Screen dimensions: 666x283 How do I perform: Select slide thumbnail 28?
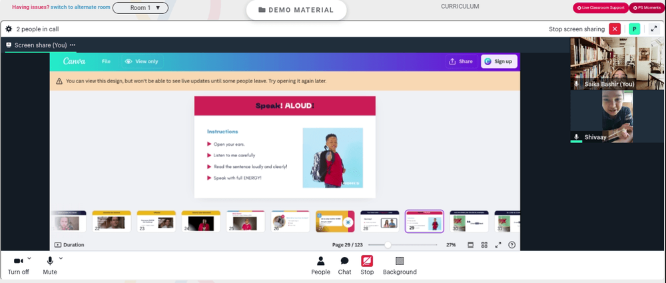(x=380, y=221)
